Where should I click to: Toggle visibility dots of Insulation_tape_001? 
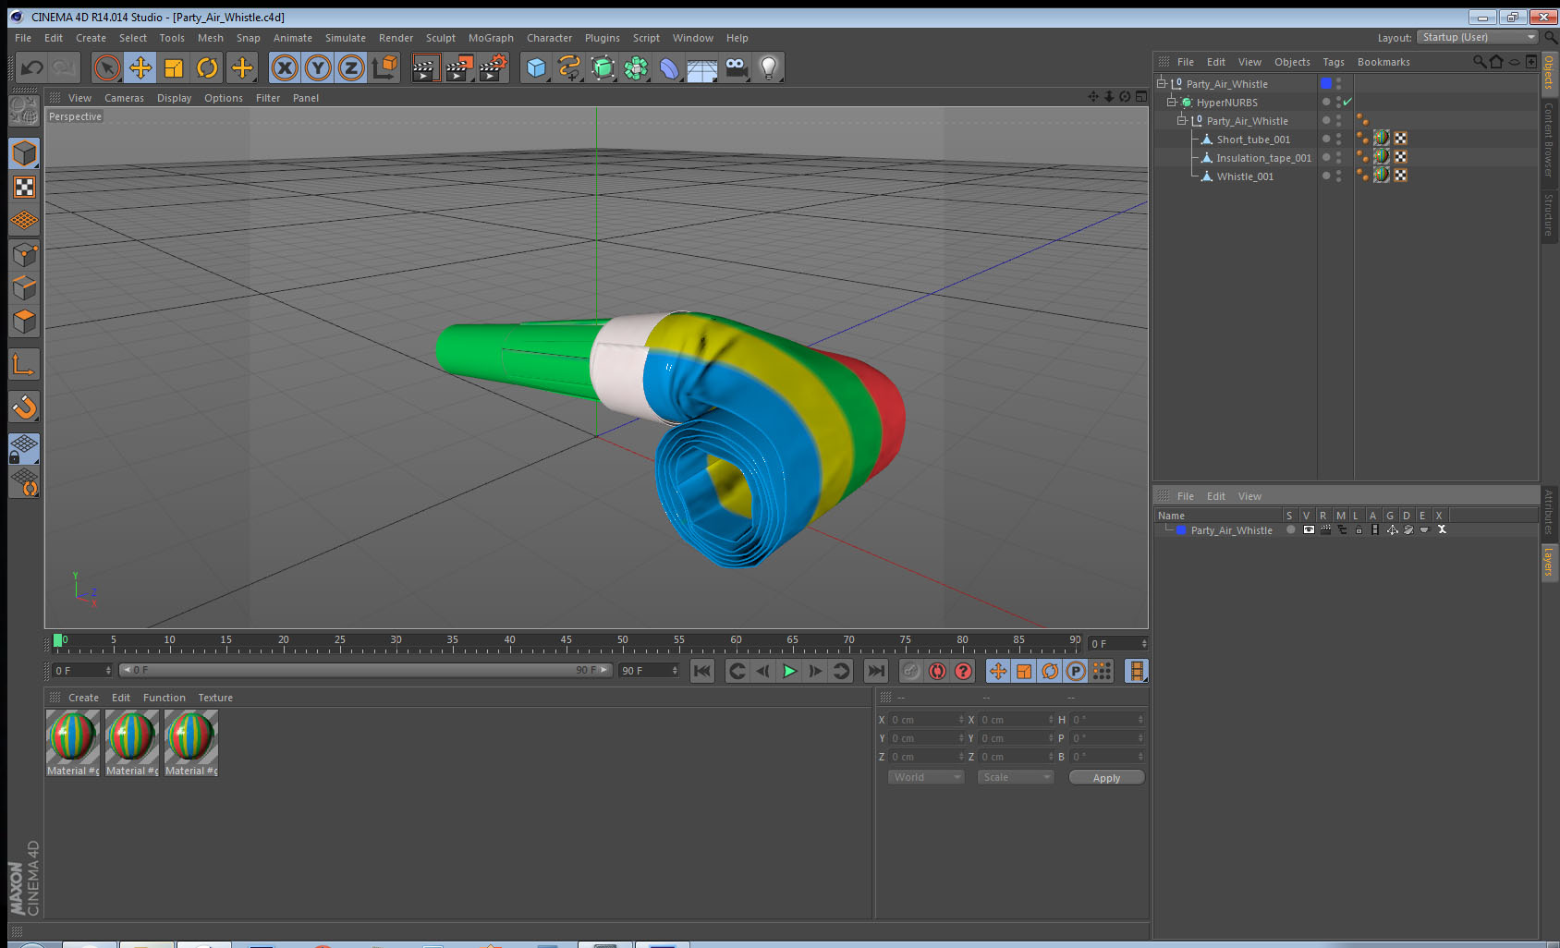pos(1338,157)
